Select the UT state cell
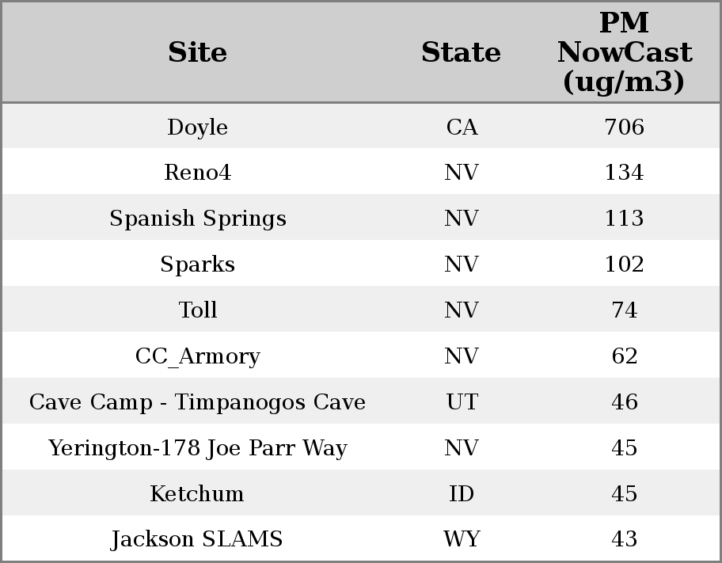This screenshot has height=563, width=722. click(462, 402)
